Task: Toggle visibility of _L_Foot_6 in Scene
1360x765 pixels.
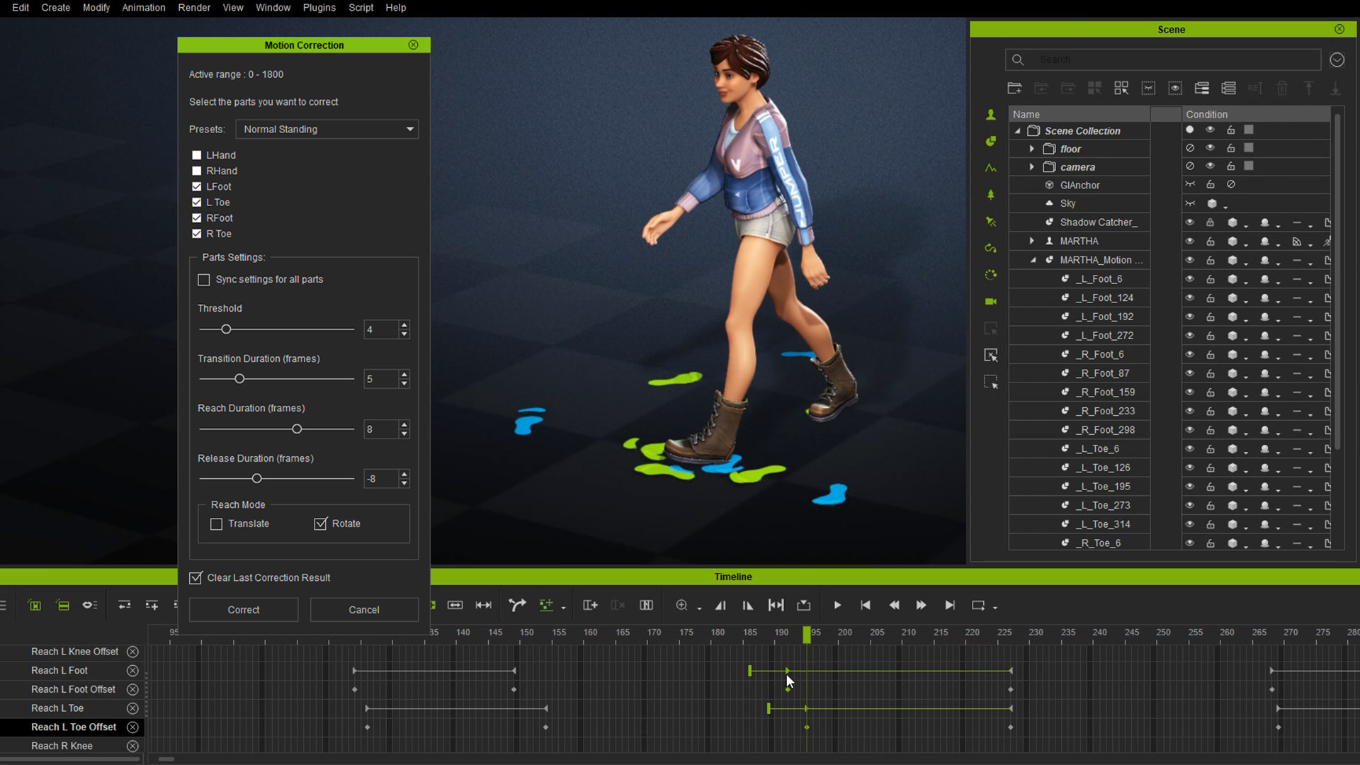Action: pyautogui.click(x=1189, y=279)
